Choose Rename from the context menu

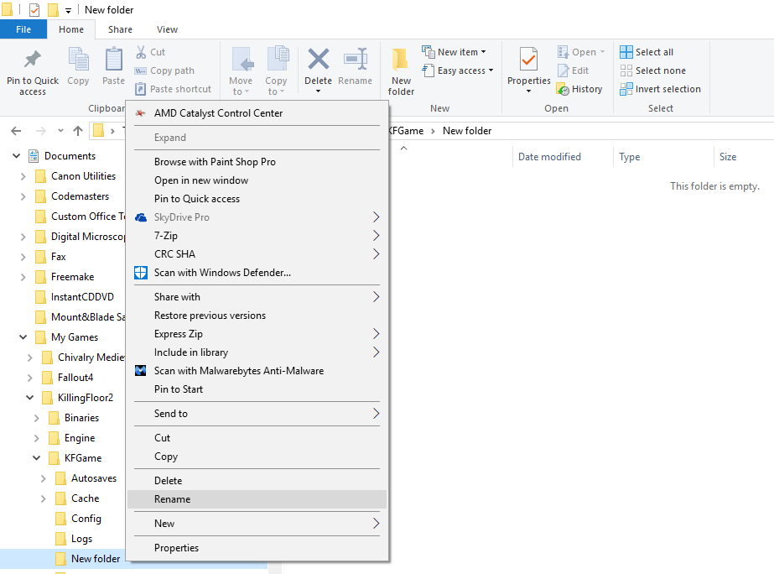tap(257, 499)
